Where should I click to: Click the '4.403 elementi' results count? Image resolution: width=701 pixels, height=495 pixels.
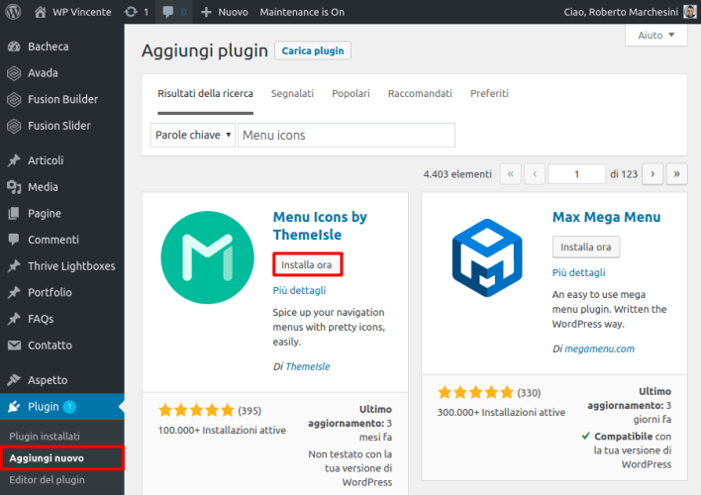point(457,174)
